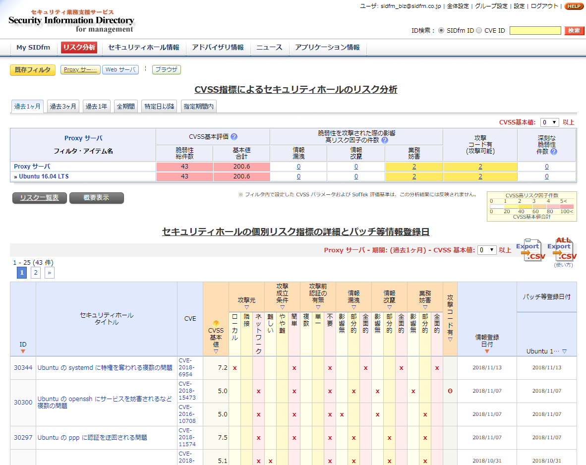Click the ログアウト link
Viewport: 586px width, 465px height.
click(x=544, y=6)
